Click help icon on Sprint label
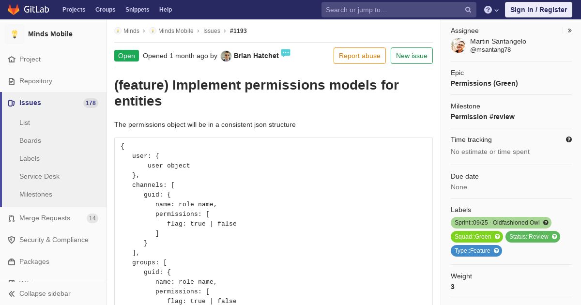This screenshot has height=305, width=581. click(546, 223)
